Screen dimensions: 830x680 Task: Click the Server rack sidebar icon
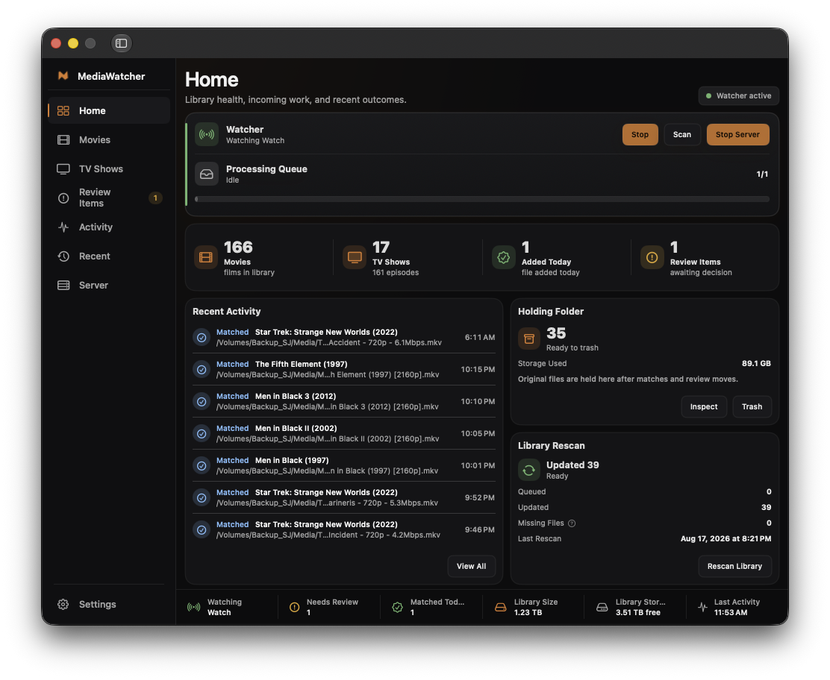(63, 285)
